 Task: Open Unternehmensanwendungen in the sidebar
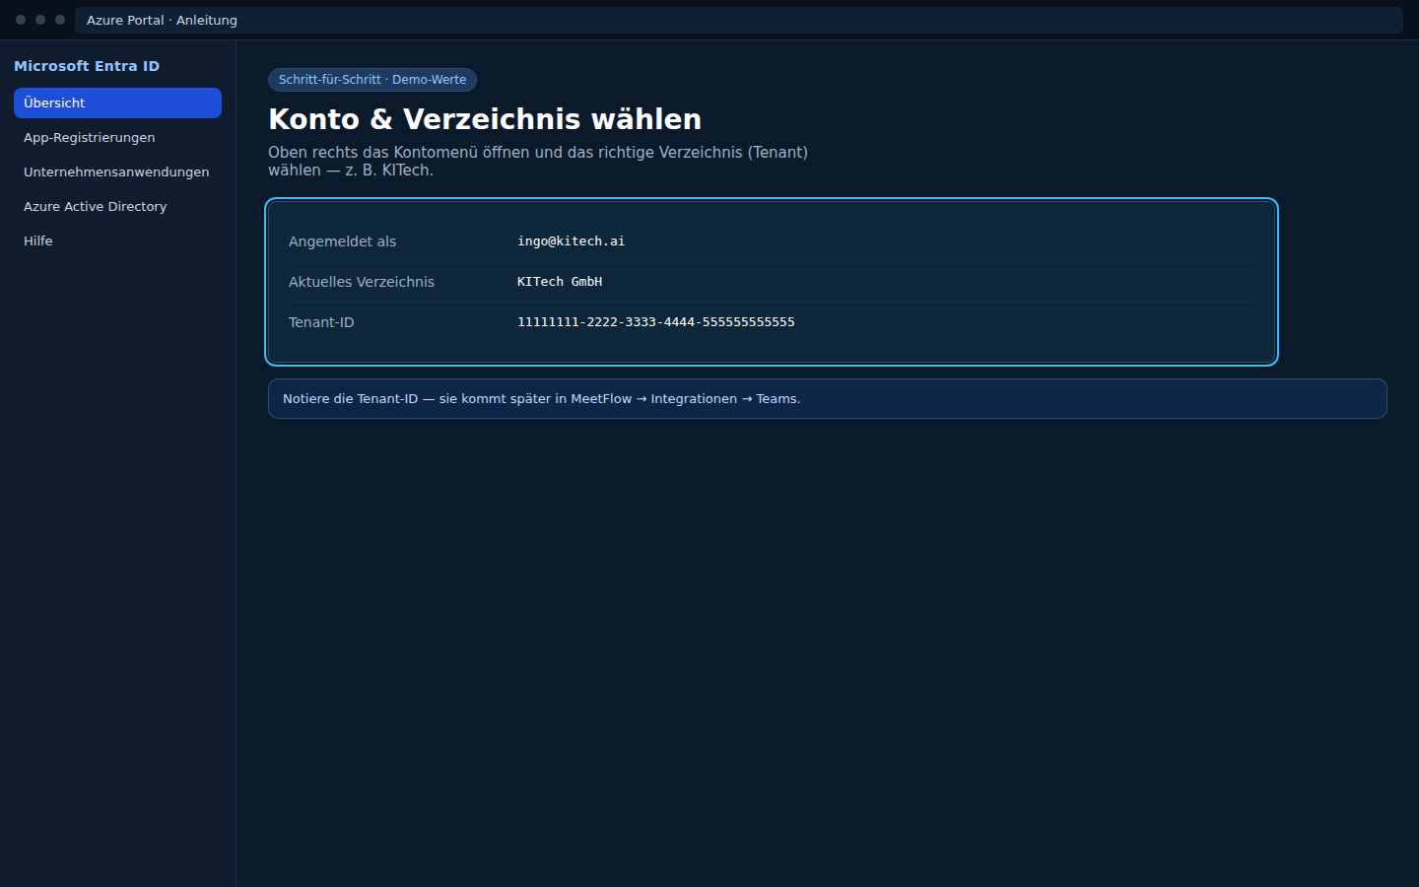pos(117,171)
